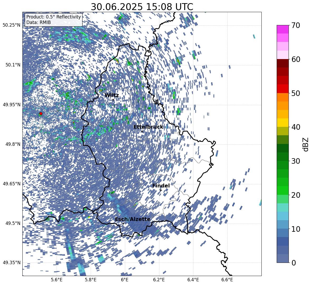Click the 49.65°N latitude tick label
The height and width of the screenshot is (285, 312).
tap(12, 184)
